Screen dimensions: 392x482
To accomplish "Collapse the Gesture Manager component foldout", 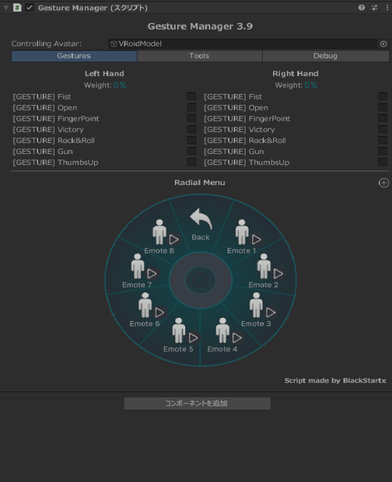I will click(6, 8).
